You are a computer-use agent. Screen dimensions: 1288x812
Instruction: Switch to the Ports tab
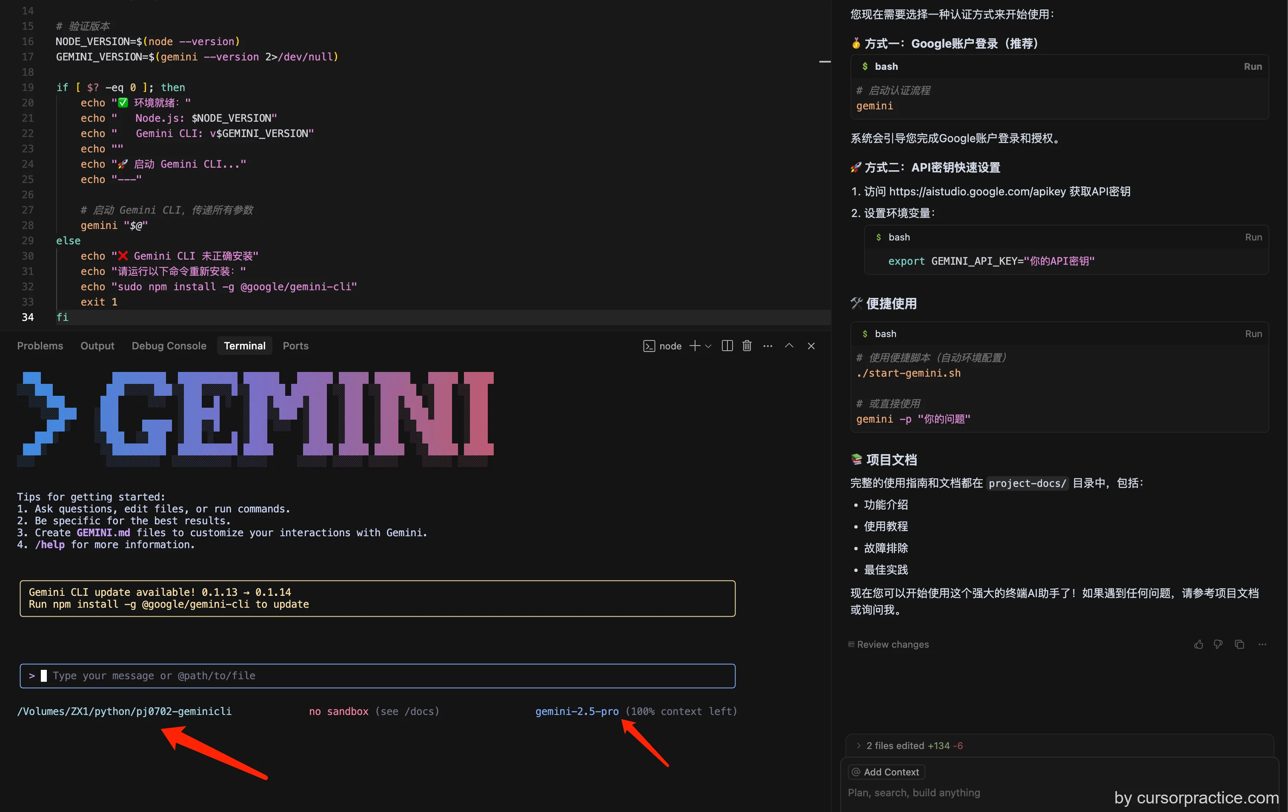[295, 346]
